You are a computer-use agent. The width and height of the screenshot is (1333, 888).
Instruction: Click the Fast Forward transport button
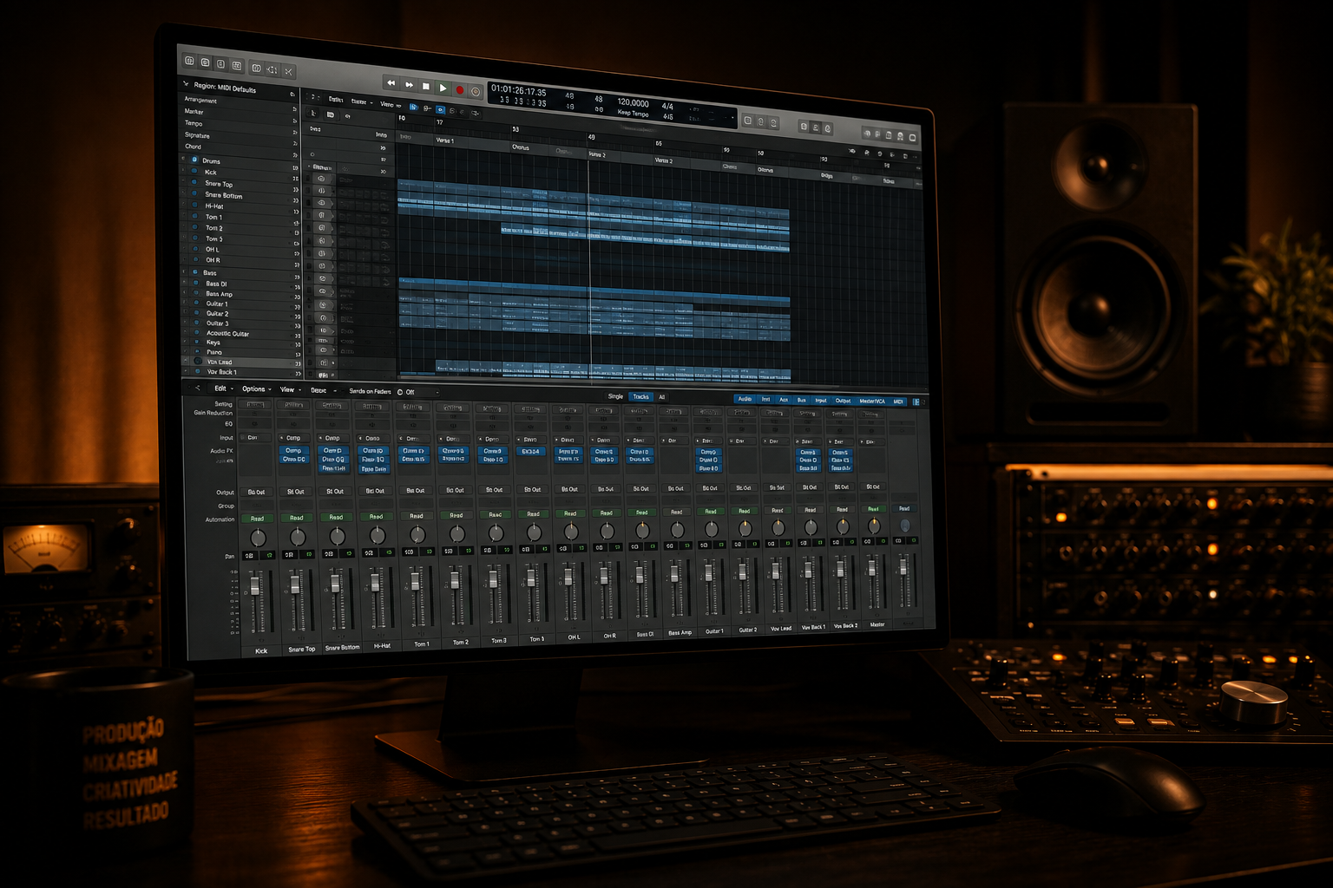pyautogui.click(x=409, y=85)
